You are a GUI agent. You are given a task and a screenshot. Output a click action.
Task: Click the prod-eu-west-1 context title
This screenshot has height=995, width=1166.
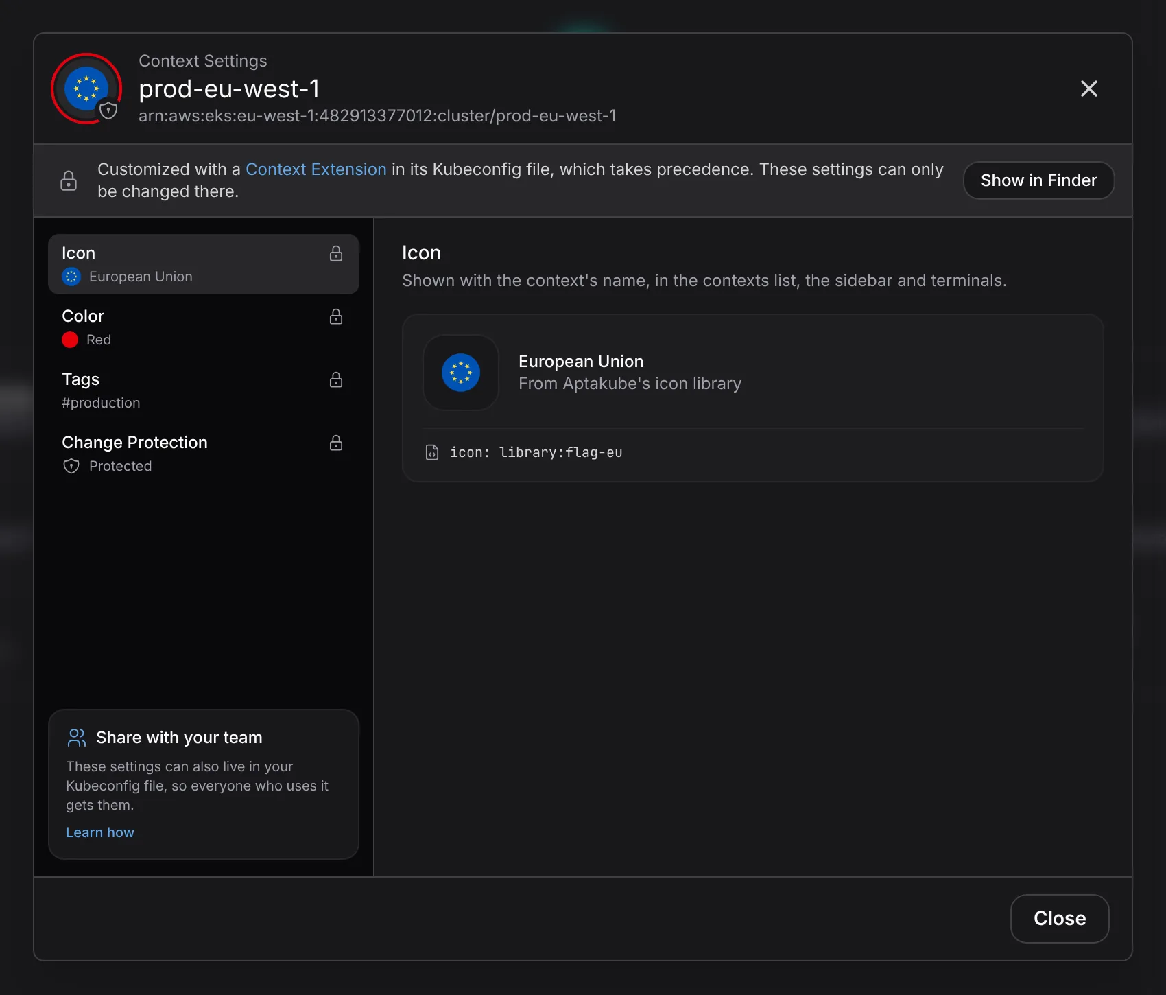click(x=229, y=89)
